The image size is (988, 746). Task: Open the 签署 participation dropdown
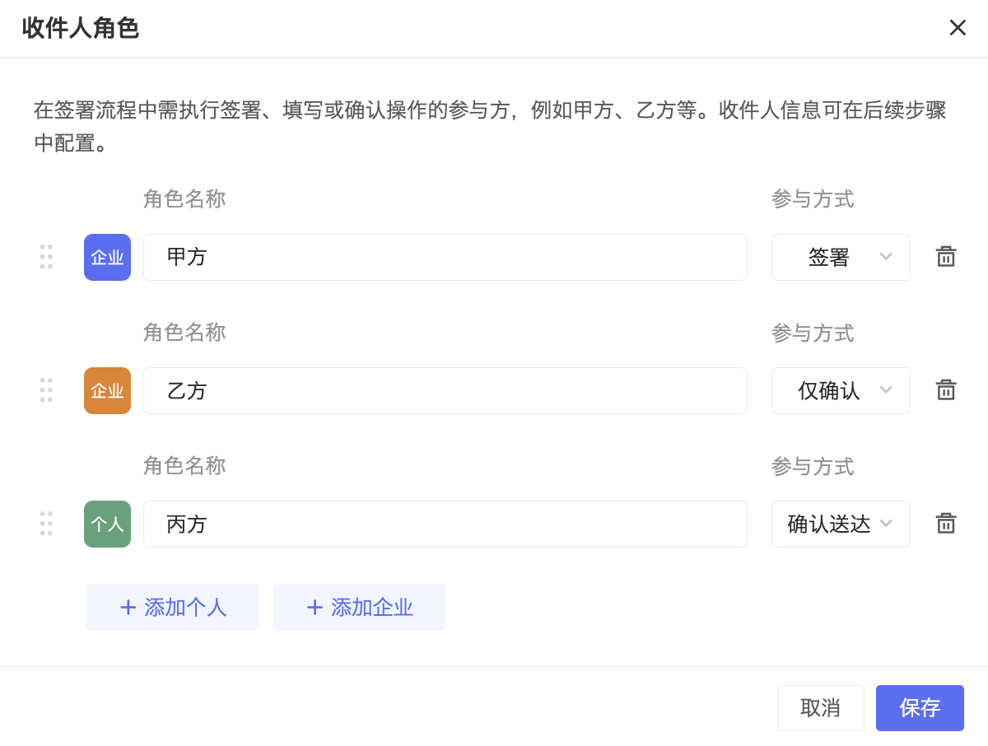pyautogui.click(x=840, y=257)
